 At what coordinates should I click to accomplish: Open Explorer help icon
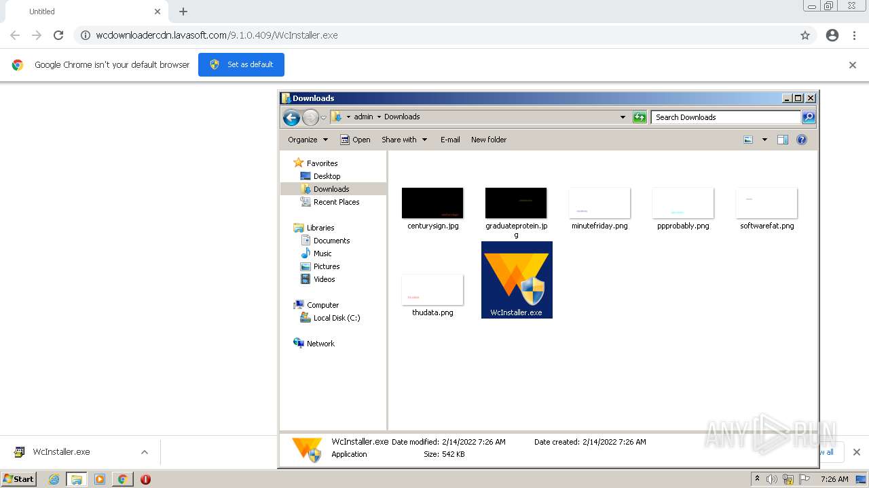(x=802, y=140)
